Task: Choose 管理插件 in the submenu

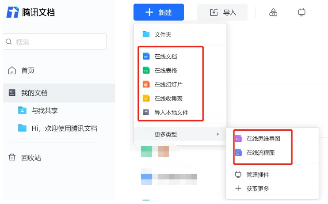Action: point(257,175)
